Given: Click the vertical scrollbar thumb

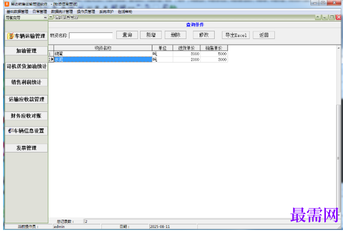Looking at the screenshot, I should click(339, 158).
